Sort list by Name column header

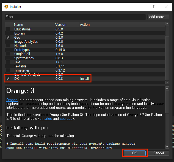(34, 25)
